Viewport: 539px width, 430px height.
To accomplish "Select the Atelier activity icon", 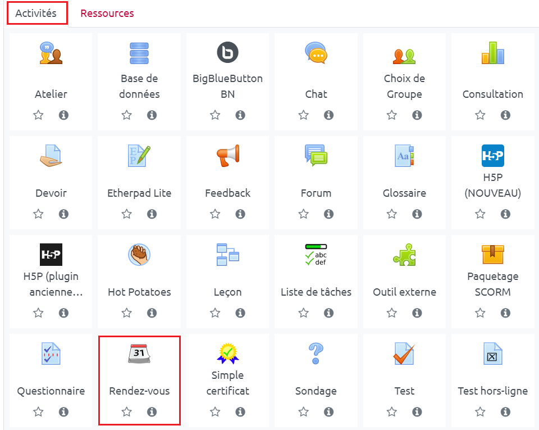I will [51, 53].
